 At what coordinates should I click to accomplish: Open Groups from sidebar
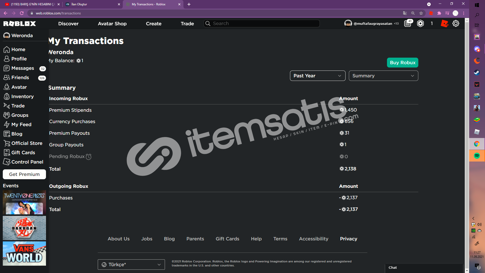16,115
